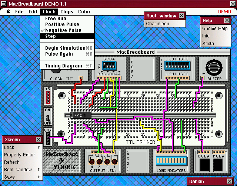Screen dimensions: 237x186
Task: Expand Root-window submenu in Screen panel
Action: [22, 170]
